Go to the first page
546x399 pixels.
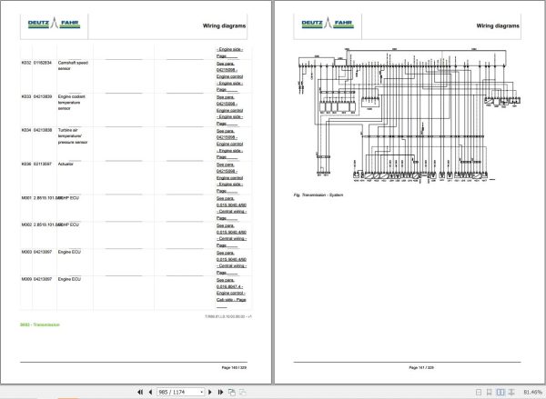point(140,392)
